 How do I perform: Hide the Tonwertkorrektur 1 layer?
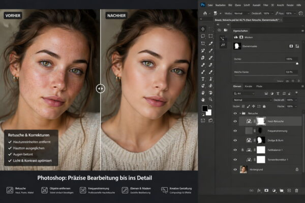(x=235, y=160)
